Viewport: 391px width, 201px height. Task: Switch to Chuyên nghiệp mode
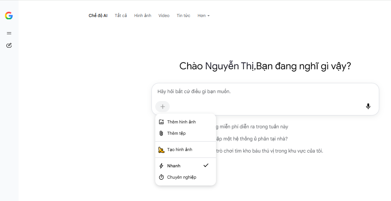click(186, 177)
